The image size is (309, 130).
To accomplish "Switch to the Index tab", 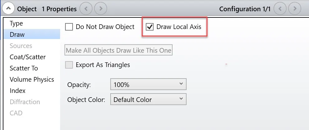I will point(17,91).
